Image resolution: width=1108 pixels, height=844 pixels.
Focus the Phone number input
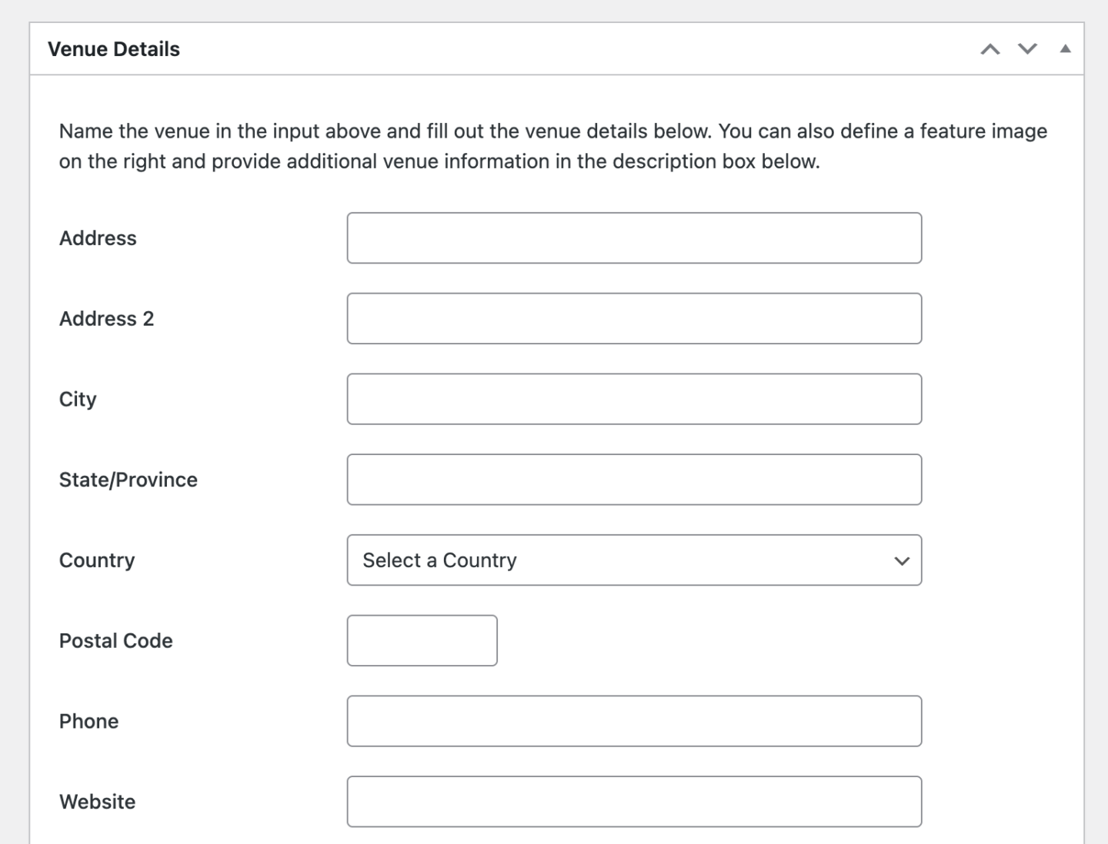pos(633,722)
